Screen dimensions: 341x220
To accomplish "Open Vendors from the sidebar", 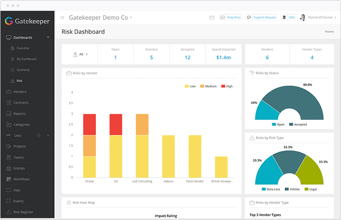I will (20, 92).
